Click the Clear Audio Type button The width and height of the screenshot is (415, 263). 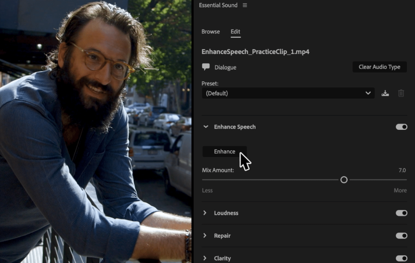[380, 67]
